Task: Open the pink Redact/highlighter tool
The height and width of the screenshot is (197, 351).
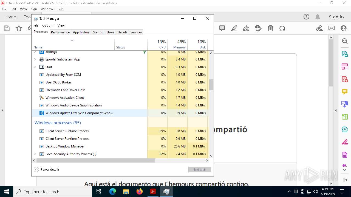Action: tap(345, 142)
